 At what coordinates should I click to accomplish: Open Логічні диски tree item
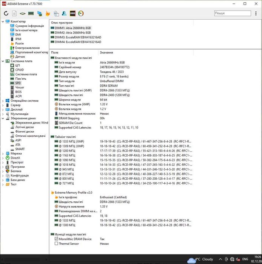click(x=25, y=127)
